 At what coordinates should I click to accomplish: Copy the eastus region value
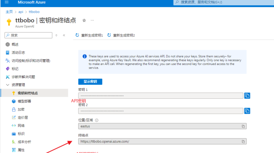tap(243, 126)
